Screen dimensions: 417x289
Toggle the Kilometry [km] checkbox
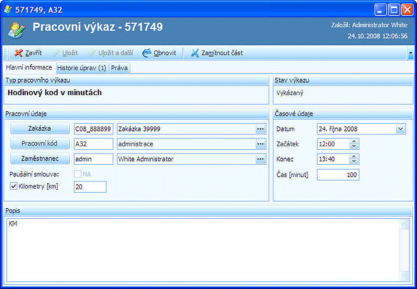tap(14, 187)
